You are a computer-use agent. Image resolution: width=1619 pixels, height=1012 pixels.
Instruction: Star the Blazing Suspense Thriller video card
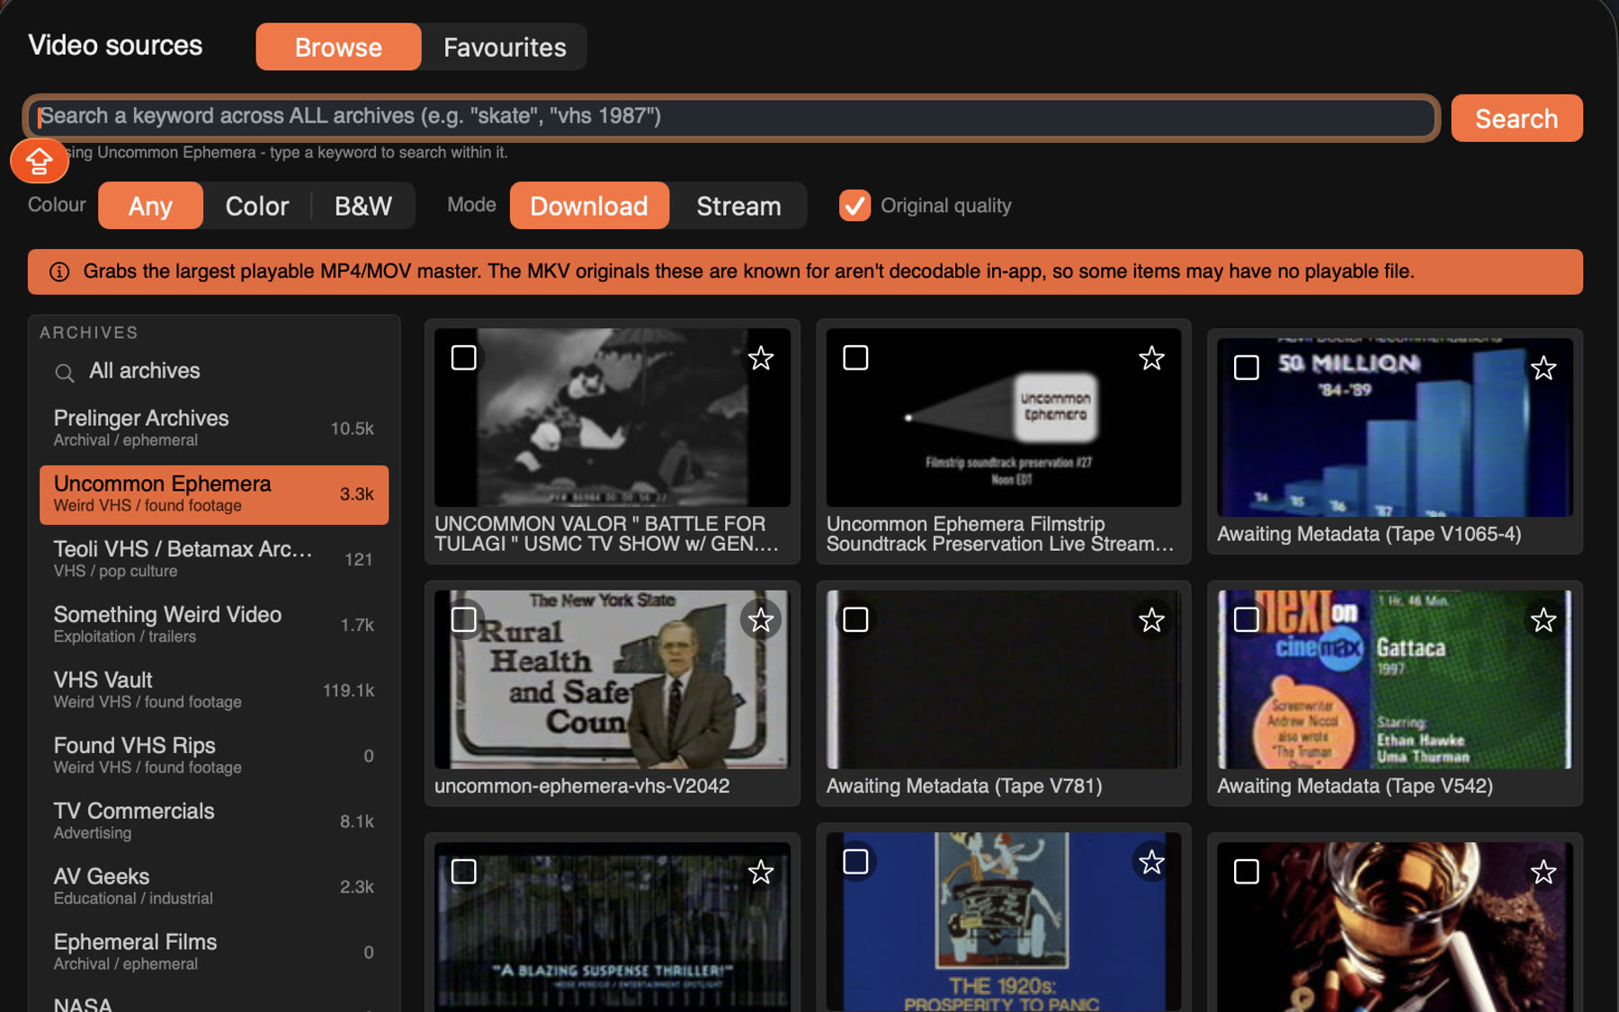(761, 872)
